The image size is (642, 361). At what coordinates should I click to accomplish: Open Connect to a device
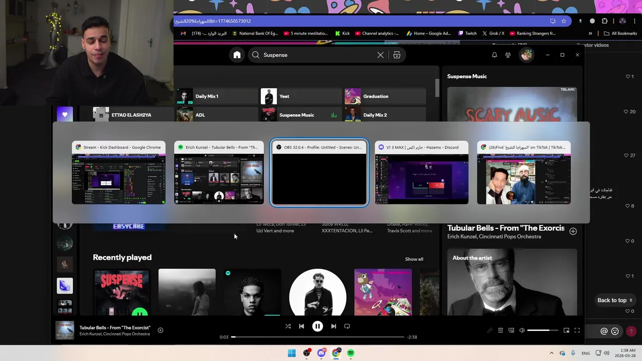tap(512, 330)
